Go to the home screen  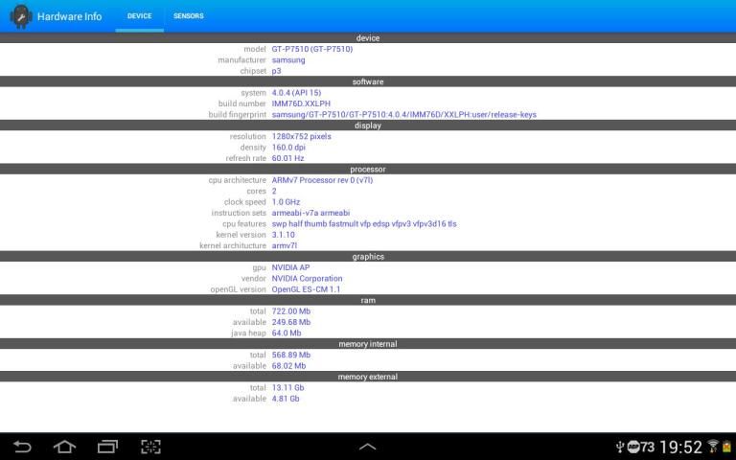pos(64,447)
